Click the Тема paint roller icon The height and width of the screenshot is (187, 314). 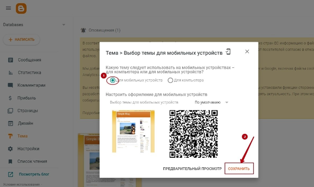pyautogui.click(x=10, y=136)
